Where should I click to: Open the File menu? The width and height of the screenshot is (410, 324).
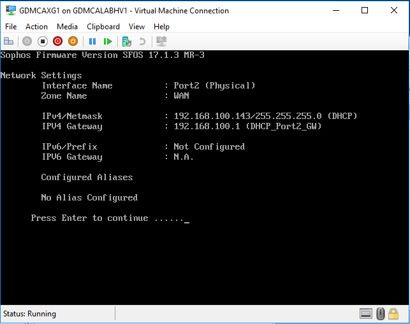[11, 27]
